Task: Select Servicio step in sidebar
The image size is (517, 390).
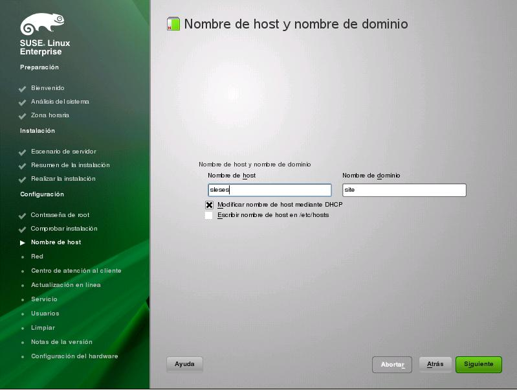Action: (x=44, y=299)
